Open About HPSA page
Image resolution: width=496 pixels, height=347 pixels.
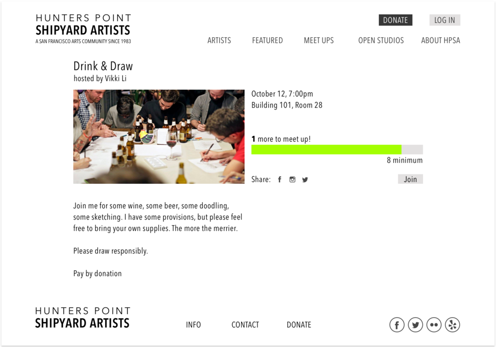tap(440, 41)
